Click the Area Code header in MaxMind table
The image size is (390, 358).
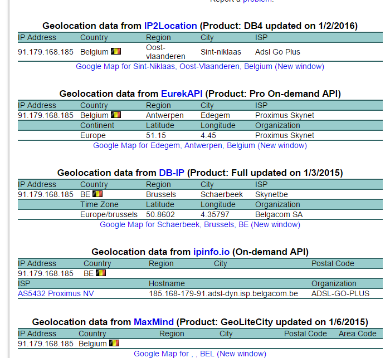pyautogui.click(x=358, y=334)
